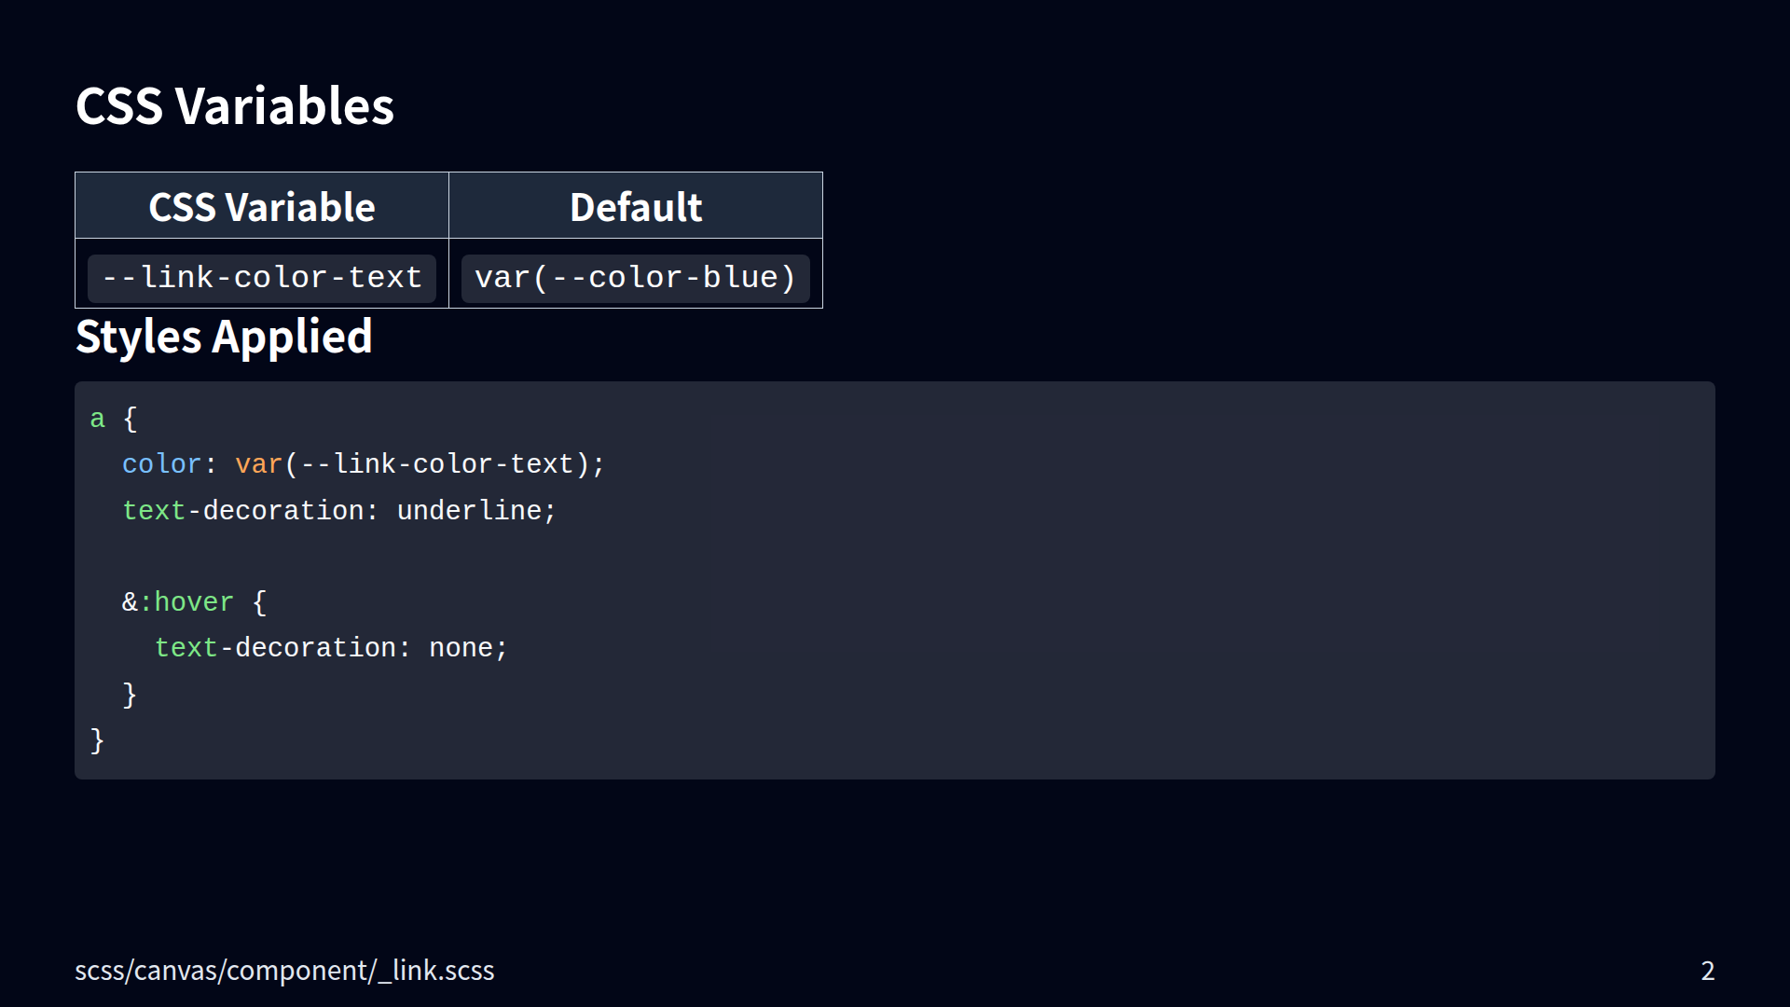Viewport: 1790px width, 1007px height.
Task: Click the indented closing brace of hover block
Action: (130, 695)
